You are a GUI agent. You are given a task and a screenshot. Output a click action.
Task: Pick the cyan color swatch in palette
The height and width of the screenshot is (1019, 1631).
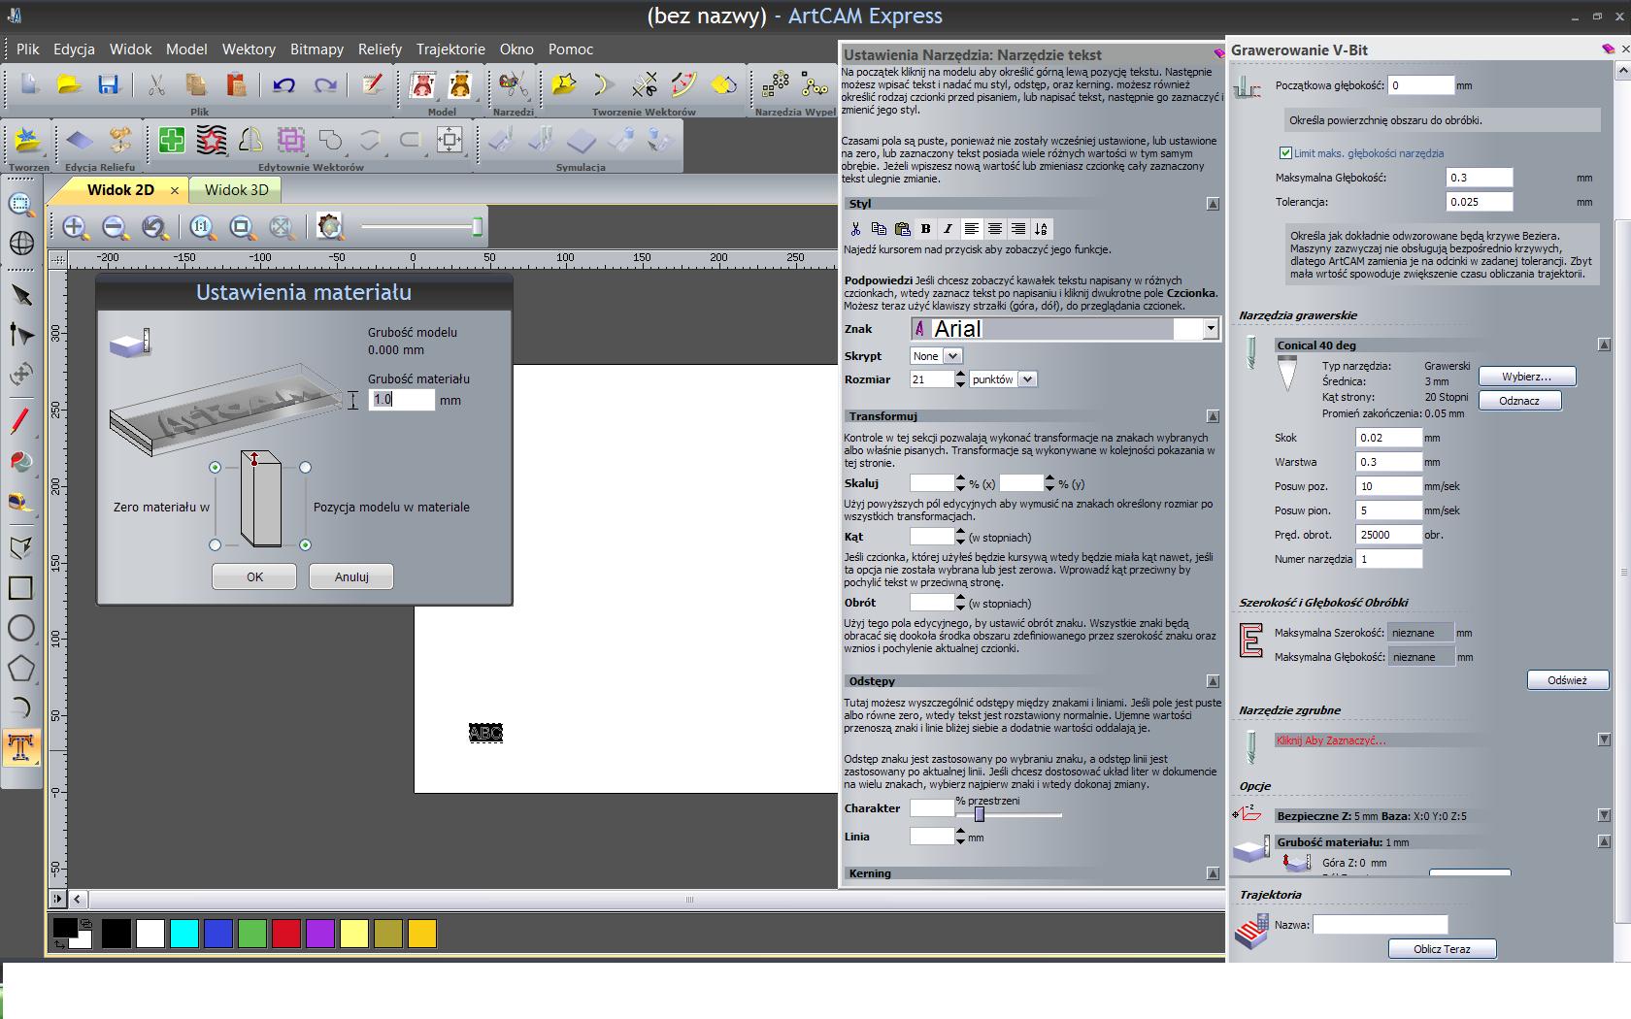click(184, 934)
